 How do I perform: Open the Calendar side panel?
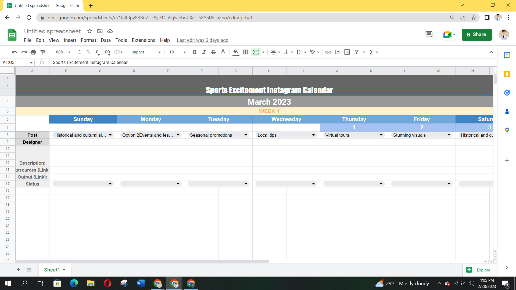[507, 55]
